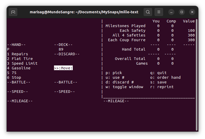Click your player --MILEAGE-- header
Viewport: 205px width, 139px height.
pyautogui.click(x=20, y=101)
